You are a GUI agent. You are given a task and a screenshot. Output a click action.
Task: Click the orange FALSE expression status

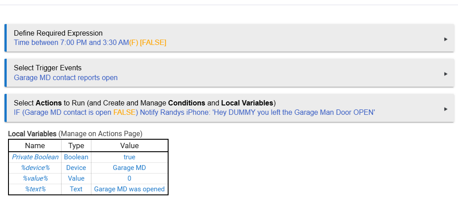click(153, 43)
